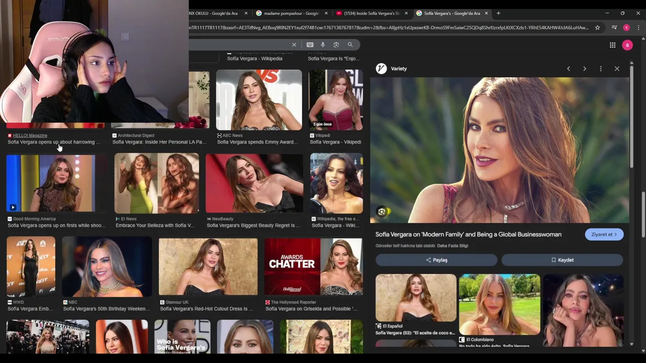Open the Daha Fazla Bilgi link

click(453, 246)
